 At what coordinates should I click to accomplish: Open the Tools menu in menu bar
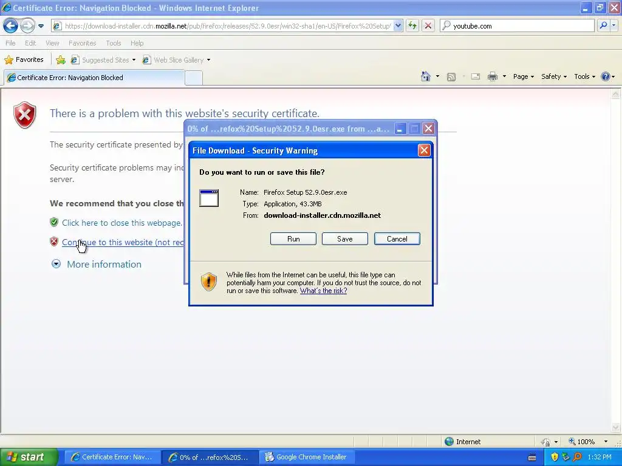point(114,43)
